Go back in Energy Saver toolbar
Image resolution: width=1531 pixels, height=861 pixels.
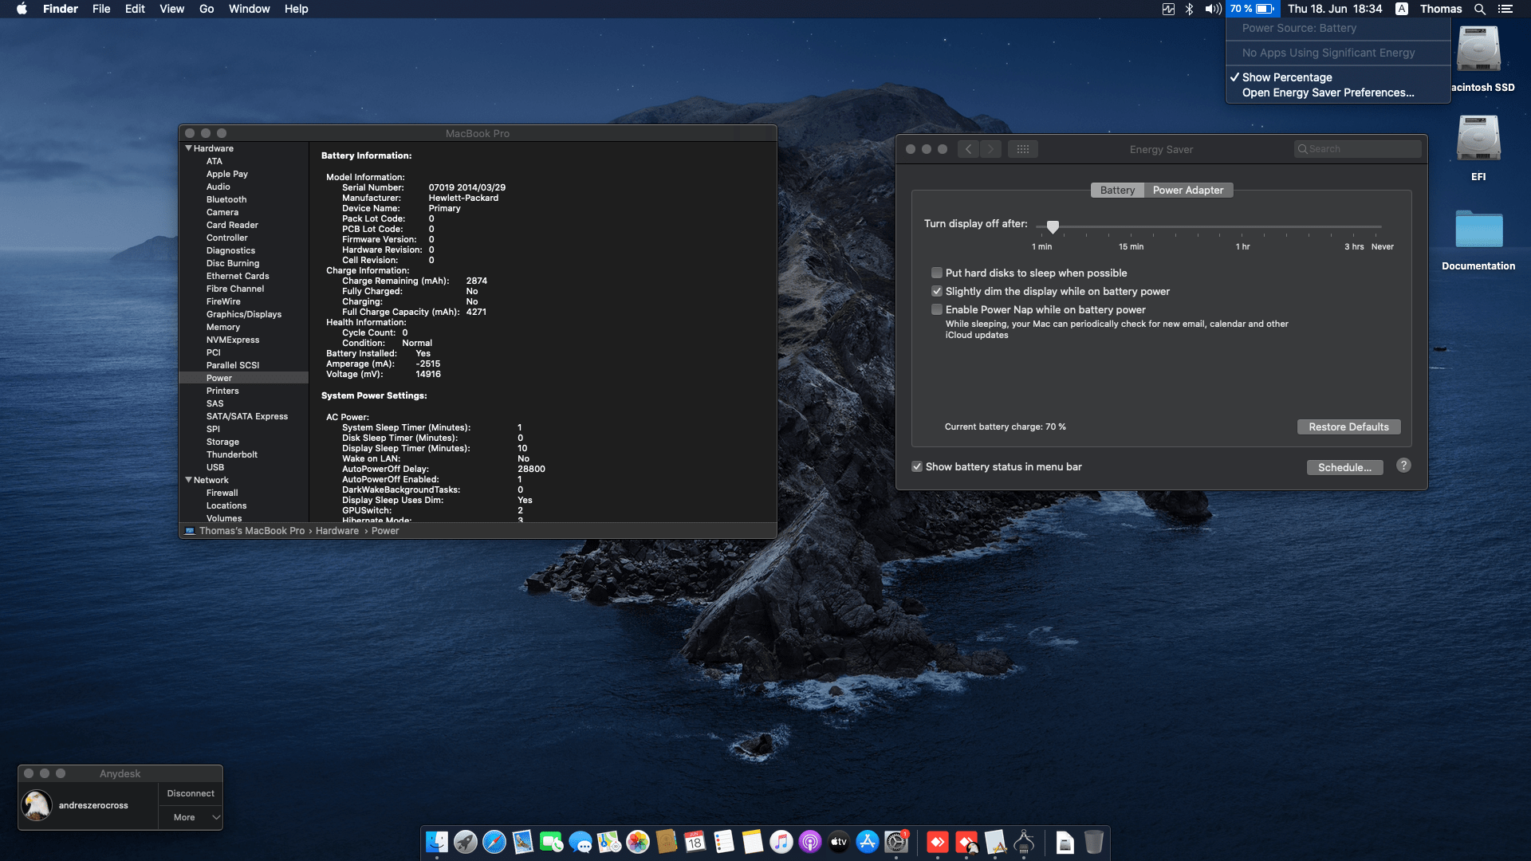969,149
